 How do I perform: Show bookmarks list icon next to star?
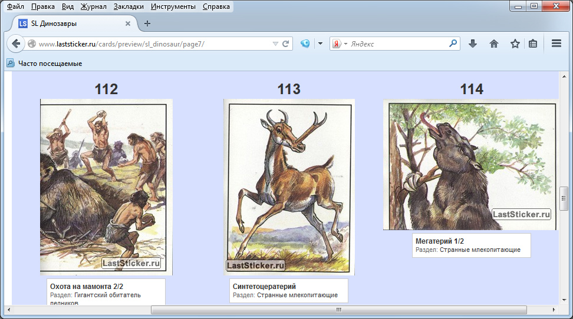pyautogui.click(x=533, y=44)
